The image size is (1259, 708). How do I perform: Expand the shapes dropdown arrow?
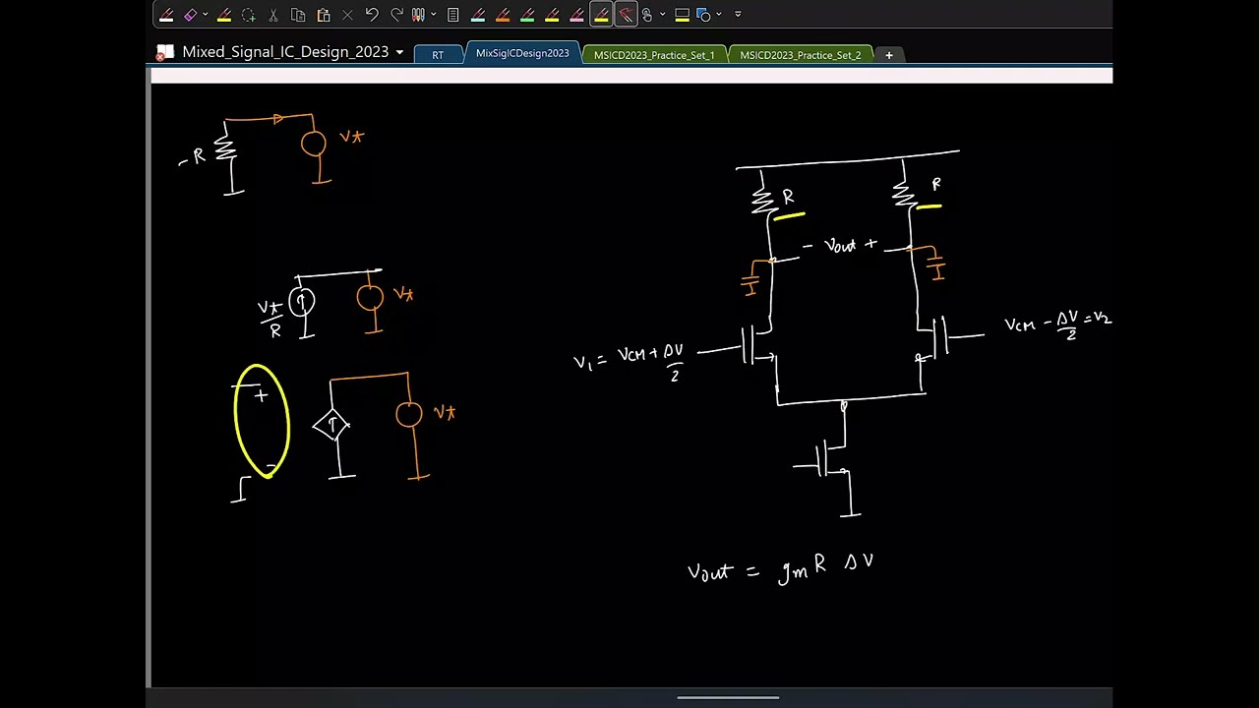point(719,15)
